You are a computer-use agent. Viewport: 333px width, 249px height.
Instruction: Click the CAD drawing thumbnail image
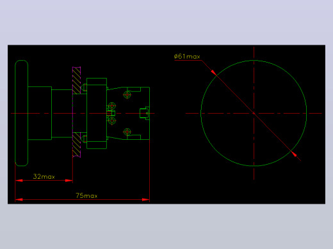(166, 124)
